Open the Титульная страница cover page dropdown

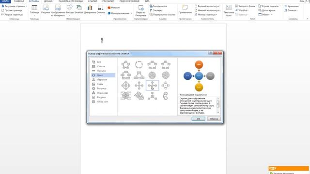14,6
